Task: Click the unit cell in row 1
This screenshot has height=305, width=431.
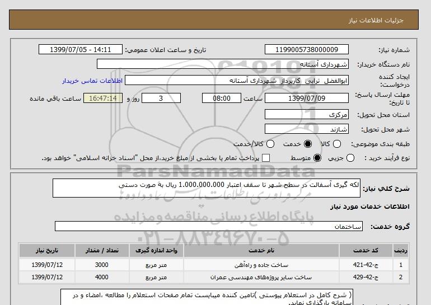Action: point(156,265)
